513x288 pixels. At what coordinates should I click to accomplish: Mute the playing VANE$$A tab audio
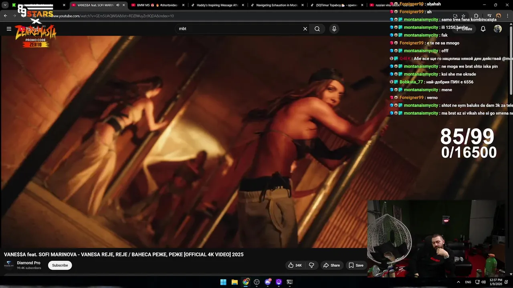pyautogui.click(x=117, y=5)
